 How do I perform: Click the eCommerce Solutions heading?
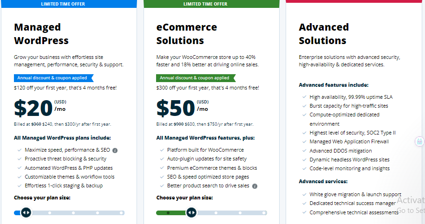tap(186, 34)
